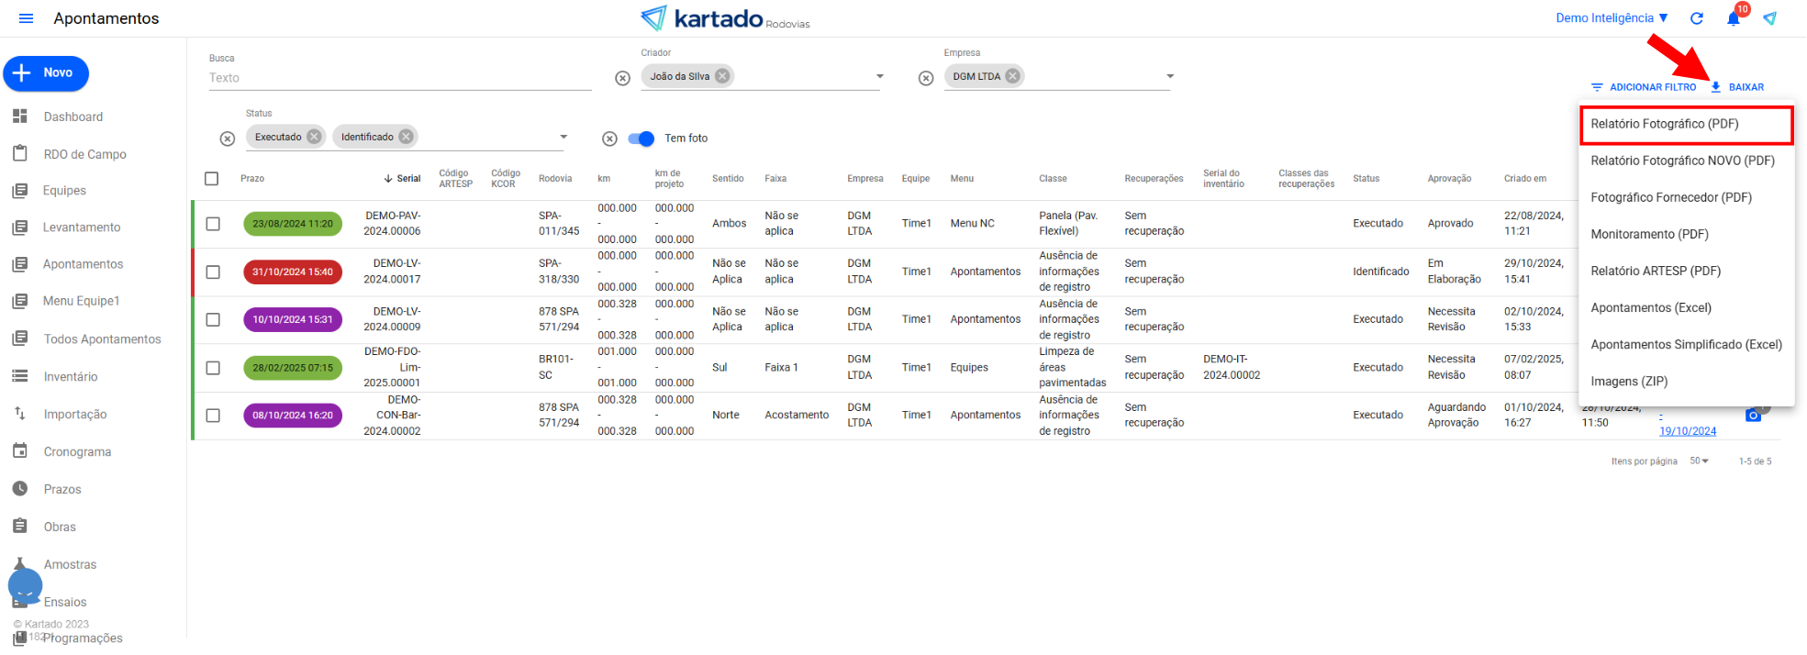Viewport: 1807px width, 655px height.
Task: Open the hamburger navigation menu
Action: [x=26, y=18]
